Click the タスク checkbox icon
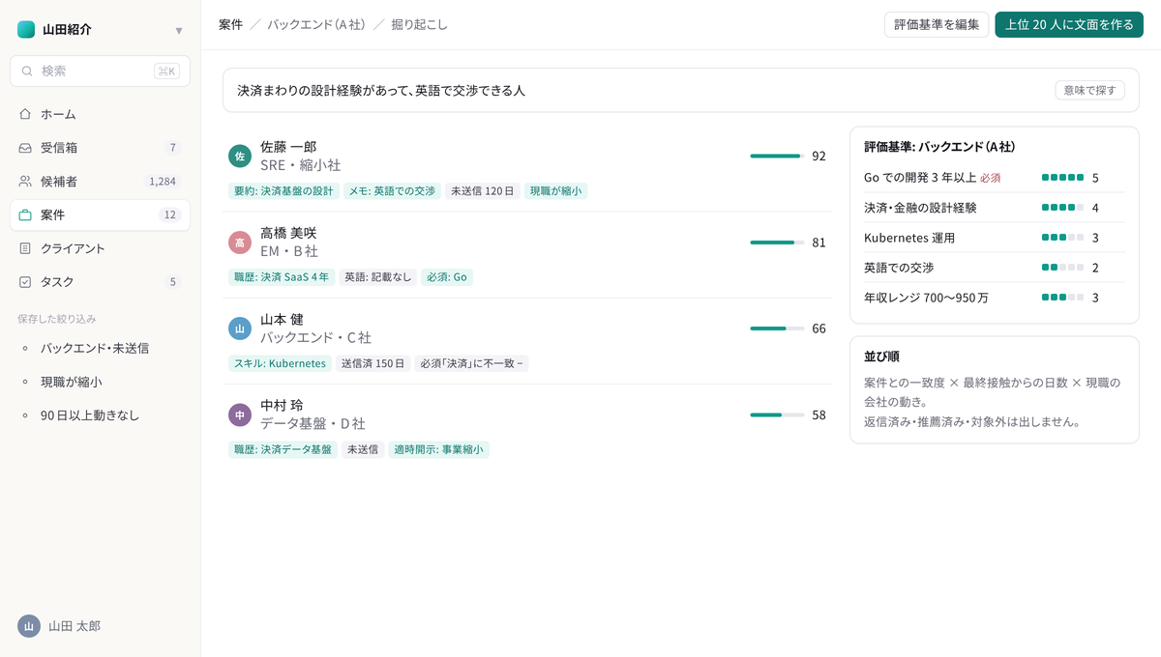This screenshot has width=1161, height=657. 25,282
